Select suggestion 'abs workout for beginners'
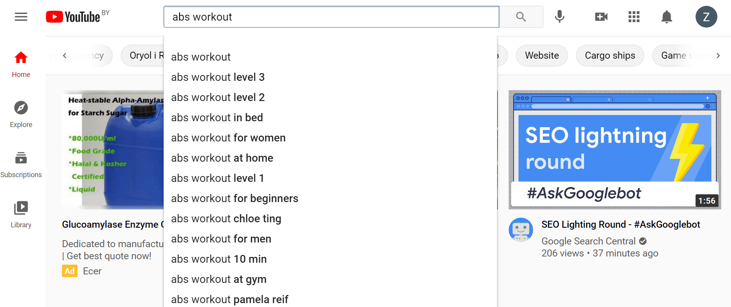The image size is (731, 307). [x=330, y=198]
